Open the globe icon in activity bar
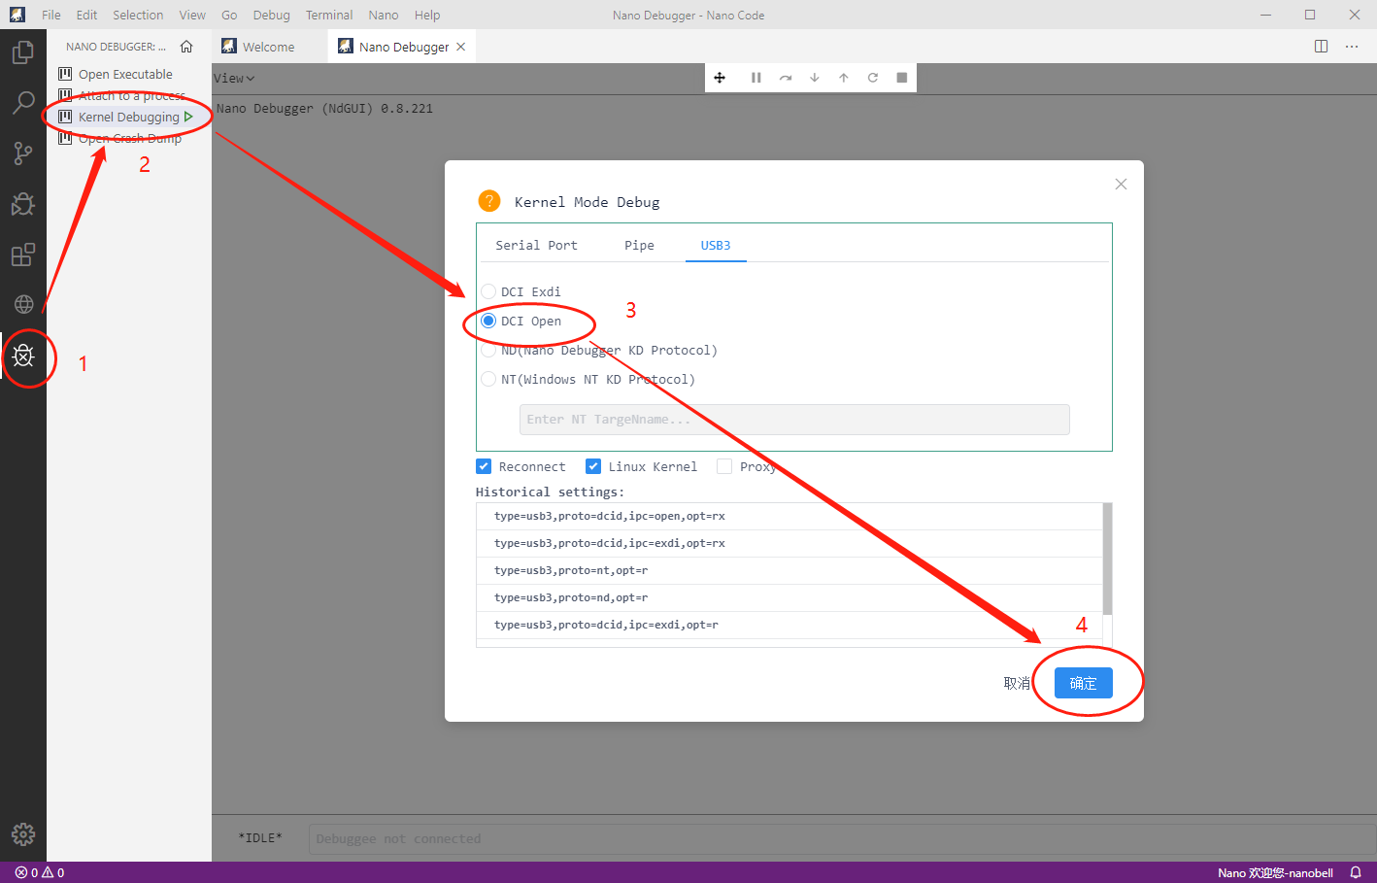This screenshot has height=883, width=1377. (x=23, y=304)
